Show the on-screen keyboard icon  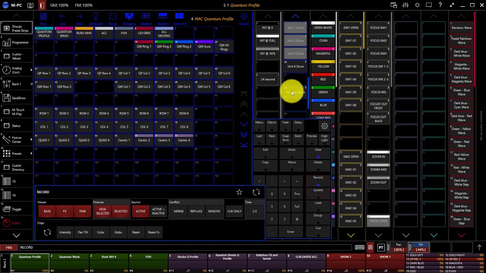click(360, 248)
